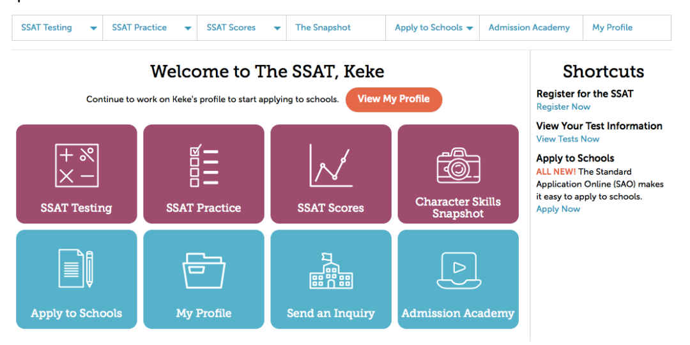The width and height of the screenshot is (690, 345).
Task: Open the SSAT Scores dropdown arrow
Action: 277,29
